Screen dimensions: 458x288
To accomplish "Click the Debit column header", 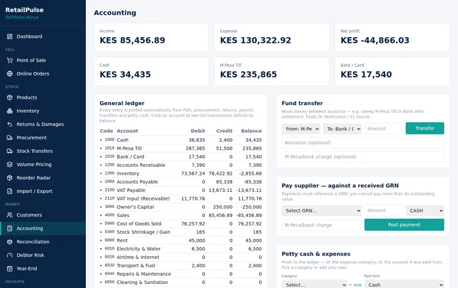I will [198, 131].
